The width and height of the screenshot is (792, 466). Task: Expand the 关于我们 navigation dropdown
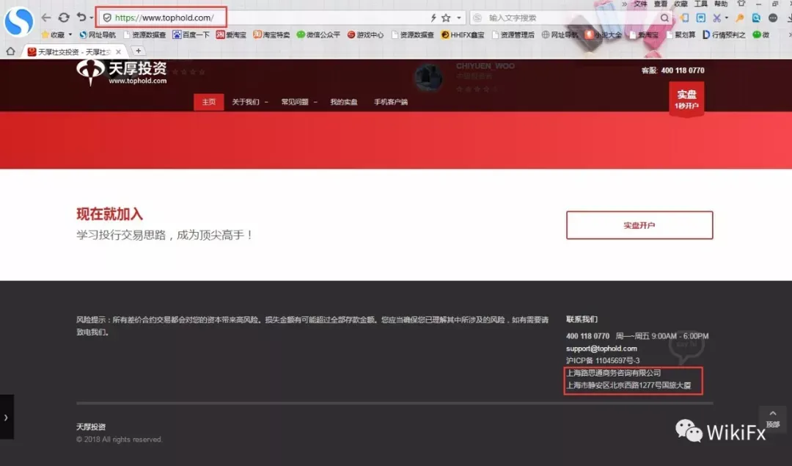point(249,101)
